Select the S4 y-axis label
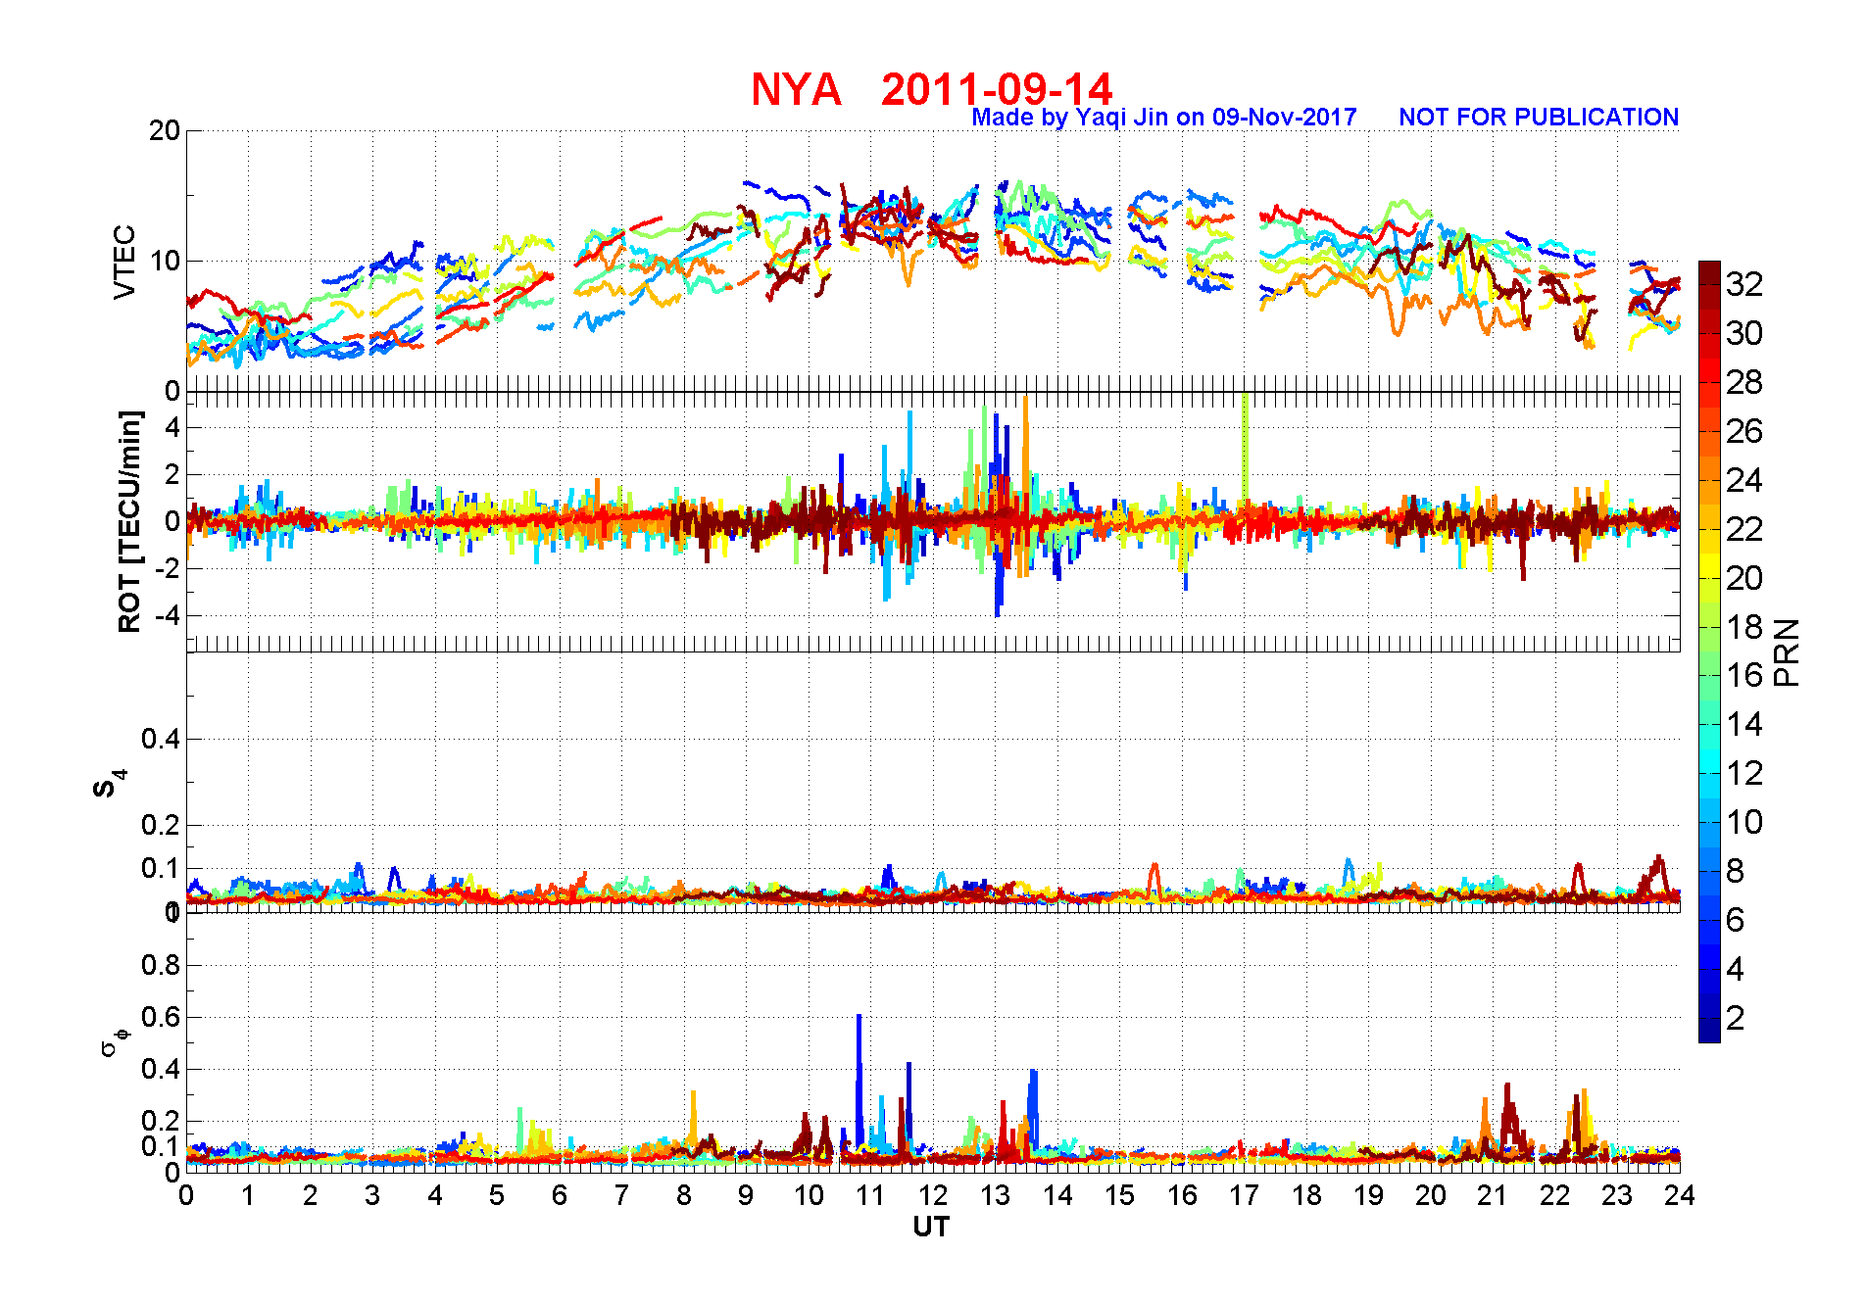Image resolution: width=1866 pixels, height=1303 pixels. 110,785
